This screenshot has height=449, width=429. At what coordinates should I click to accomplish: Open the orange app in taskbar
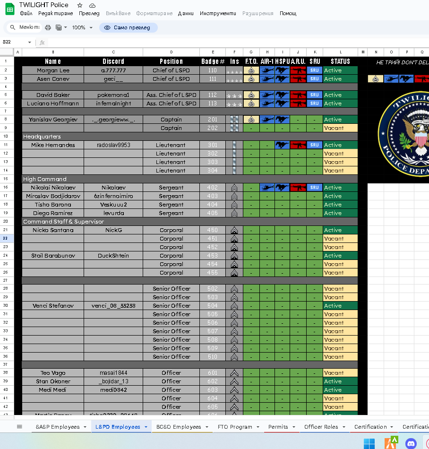pos(390,443)
